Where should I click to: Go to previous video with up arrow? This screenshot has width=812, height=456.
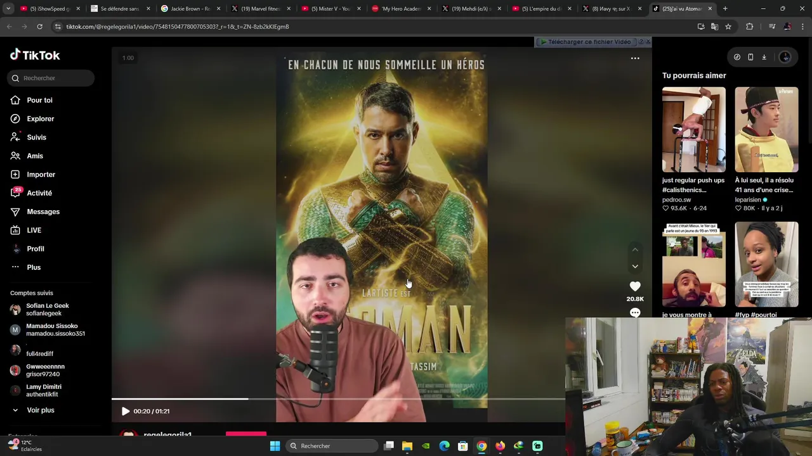tap(635, 250)
